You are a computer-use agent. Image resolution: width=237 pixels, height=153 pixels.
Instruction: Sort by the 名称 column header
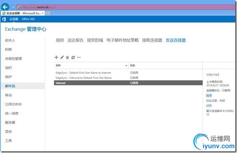[91, 65]
